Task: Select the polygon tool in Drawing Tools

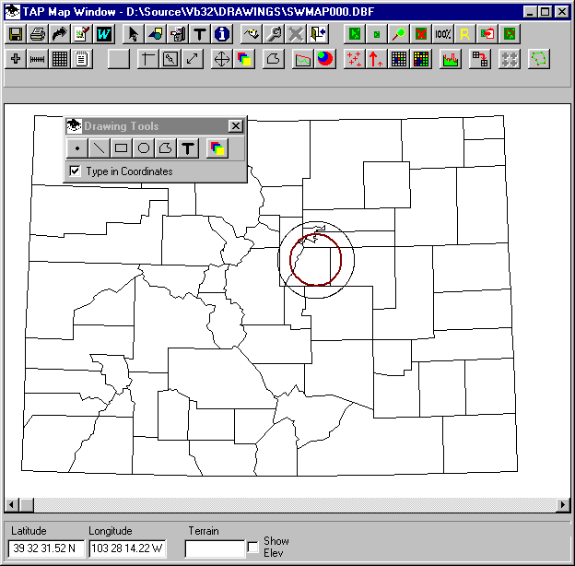Action: click(165, 148)
